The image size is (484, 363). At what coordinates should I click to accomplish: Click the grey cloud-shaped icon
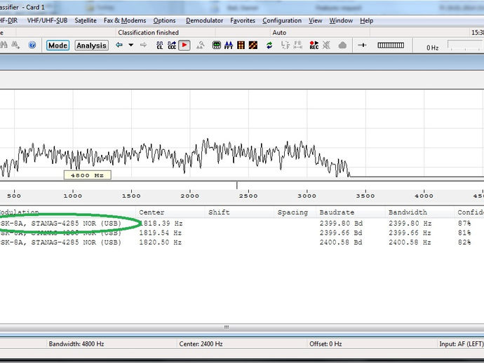pyautogui.click(x=342, y=46)
